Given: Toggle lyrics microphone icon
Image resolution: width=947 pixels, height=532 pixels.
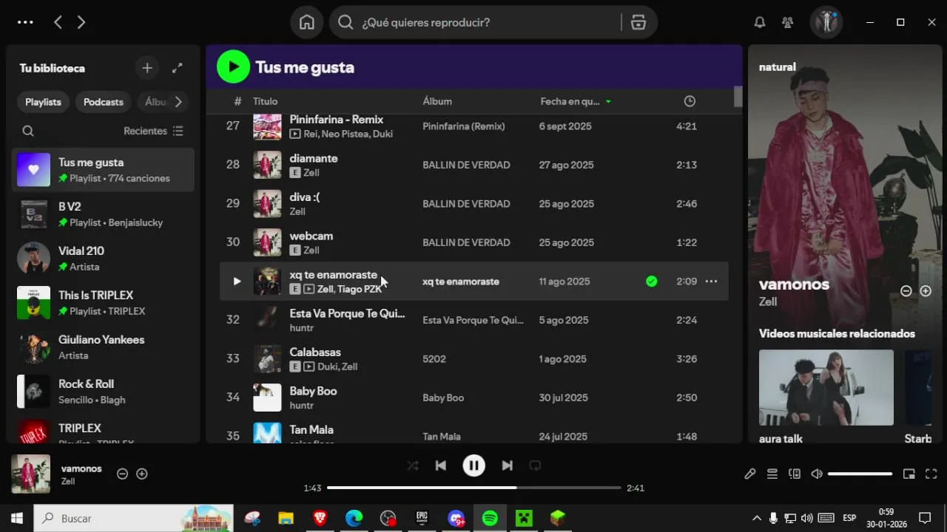Looking at the screenshot, I should click(750, 474).
